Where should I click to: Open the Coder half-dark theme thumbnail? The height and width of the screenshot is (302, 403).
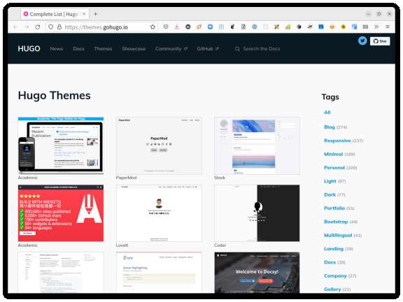pyautogui.click(x=257, y=213)
